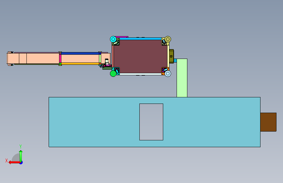The image size is (283, 183).
Task: Select the teal corner bracket above green foot
Action: coord(116,71)
